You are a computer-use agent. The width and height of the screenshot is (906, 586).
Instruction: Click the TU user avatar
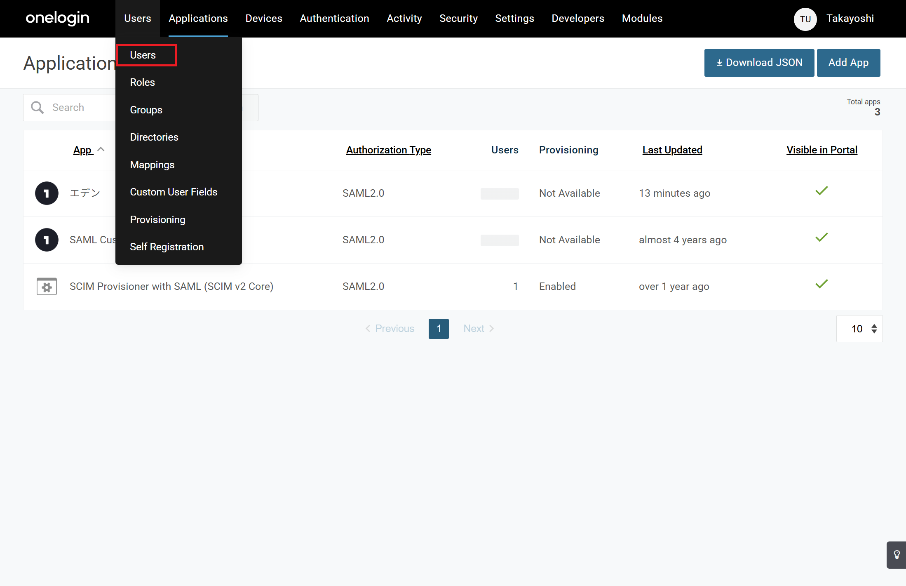[805, 19]
